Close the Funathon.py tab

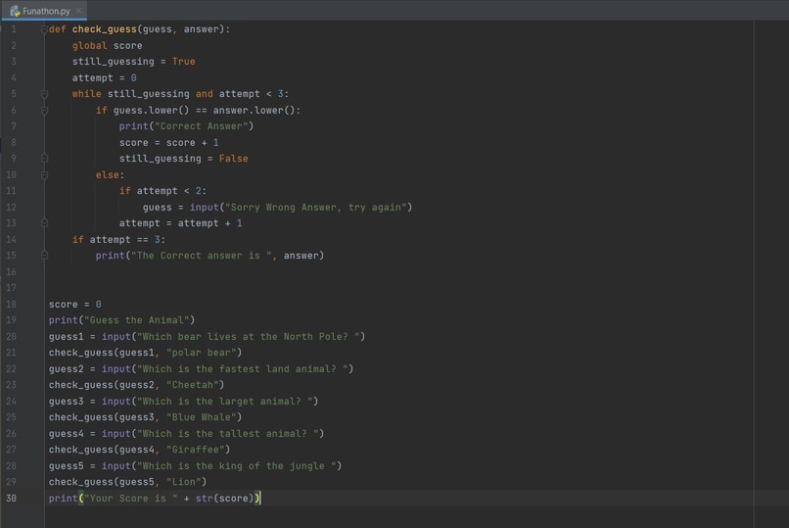coord(79,11)
